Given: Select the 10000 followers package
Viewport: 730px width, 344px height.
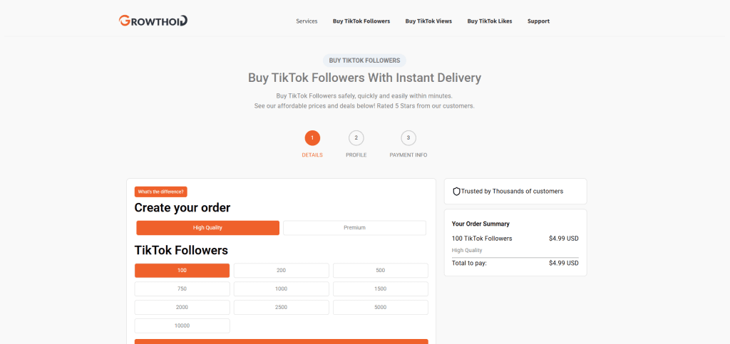Looking at the screenshot, I should click(182, 325).
